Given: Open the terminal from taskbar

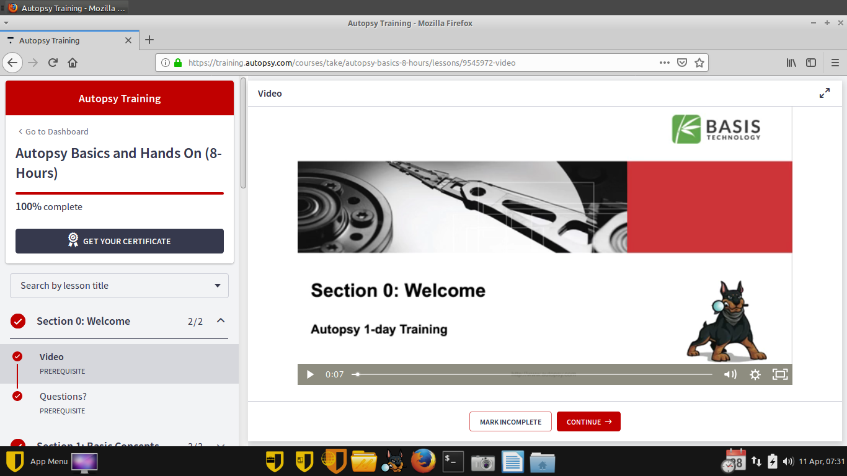Looking at the screenshot, I should (x=453, y=462).
